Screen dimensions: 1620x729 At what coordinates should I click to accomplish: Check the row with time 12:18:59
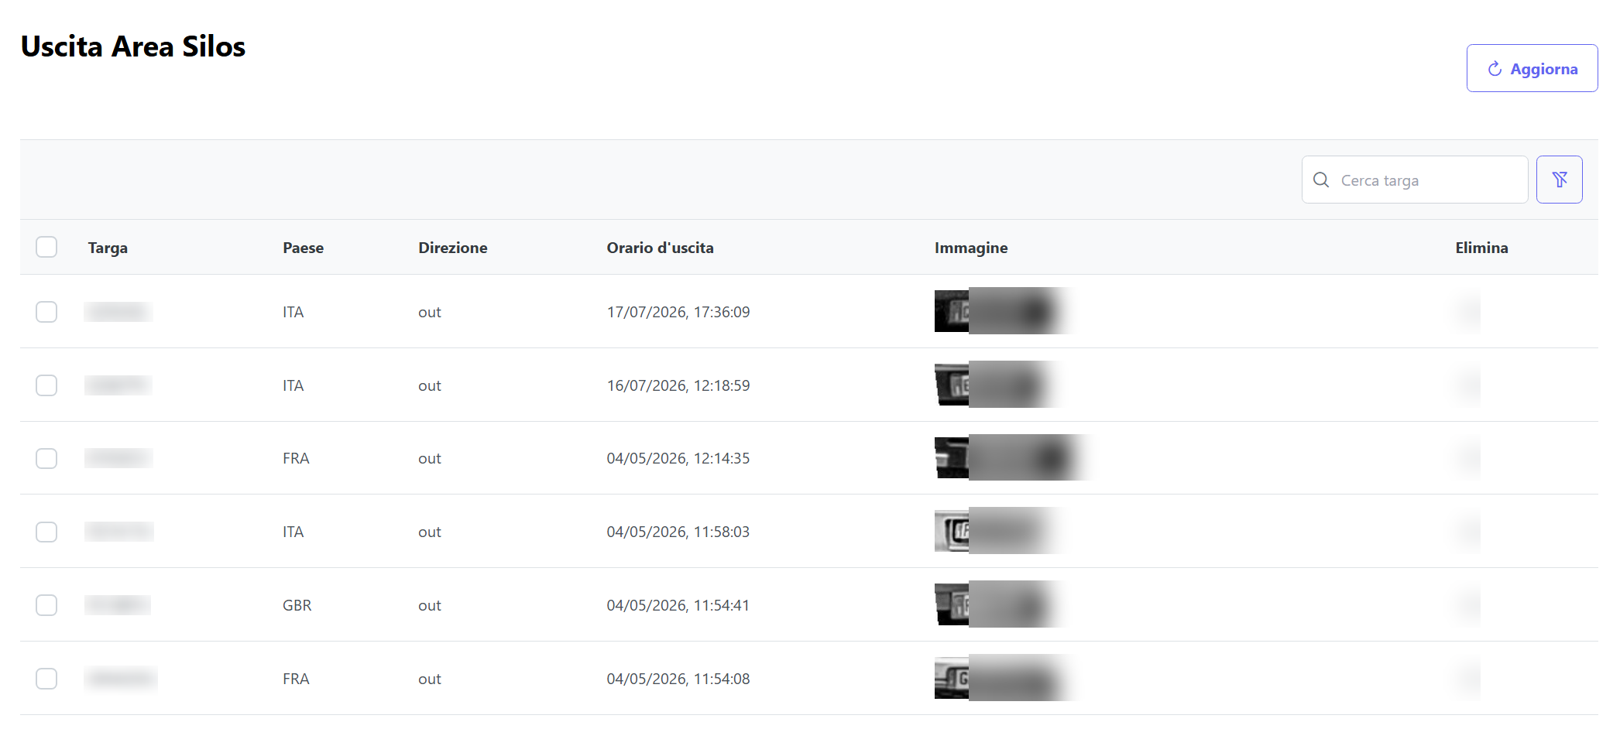pyautogui.click(x=46, y=385)
